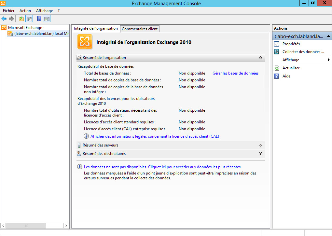Click the blue Help question mark toolbar icon
Screen dimensions: 332x236
tap(39, 19)
